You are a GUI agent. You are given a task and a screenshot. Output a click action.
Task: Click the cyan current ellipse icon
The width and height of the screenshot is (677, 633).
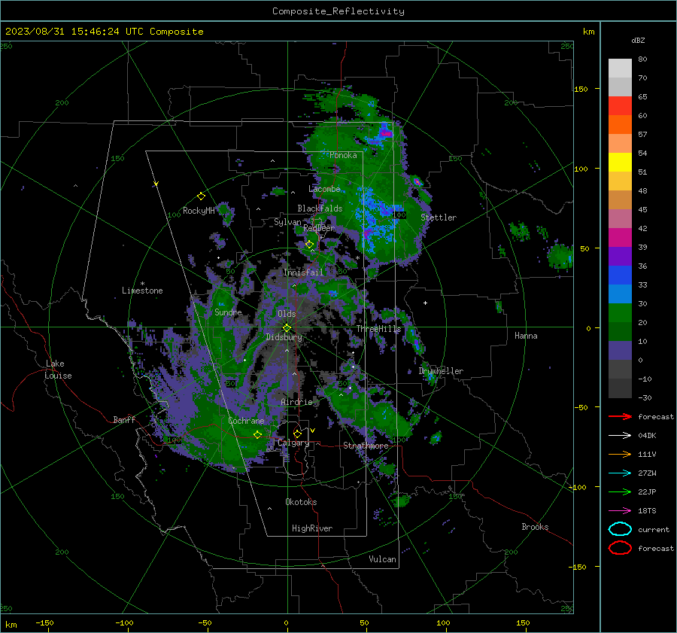pyautogui.click(x=620, y=529)
